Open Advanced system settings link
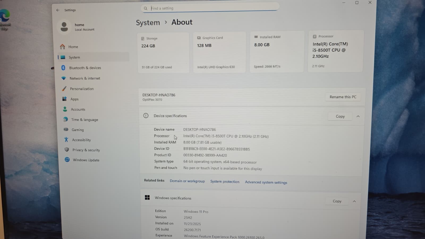 coord(266,182)
